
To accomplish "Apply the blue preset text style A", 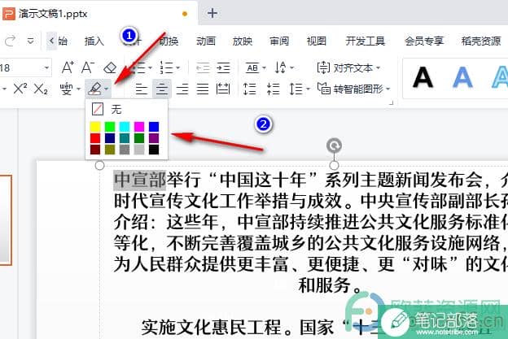I will coord(462,77).
